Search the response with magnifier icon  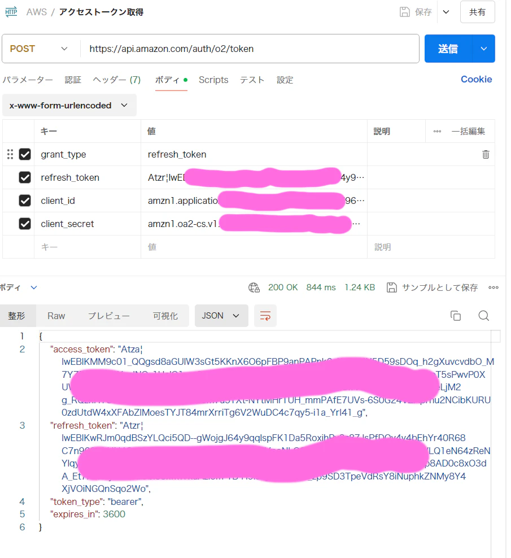(x=483, y=316)
